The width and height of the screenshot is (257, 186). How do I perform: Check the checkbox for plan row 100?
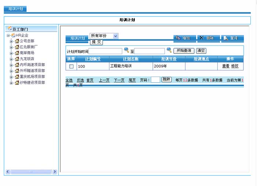click(x=72, y=66)
